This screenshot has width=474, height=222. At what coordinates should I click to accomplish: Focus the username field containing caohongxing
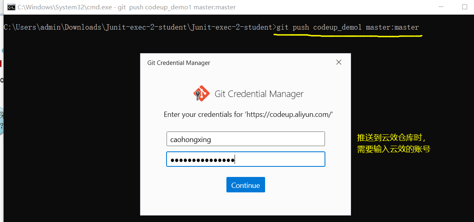245,139
